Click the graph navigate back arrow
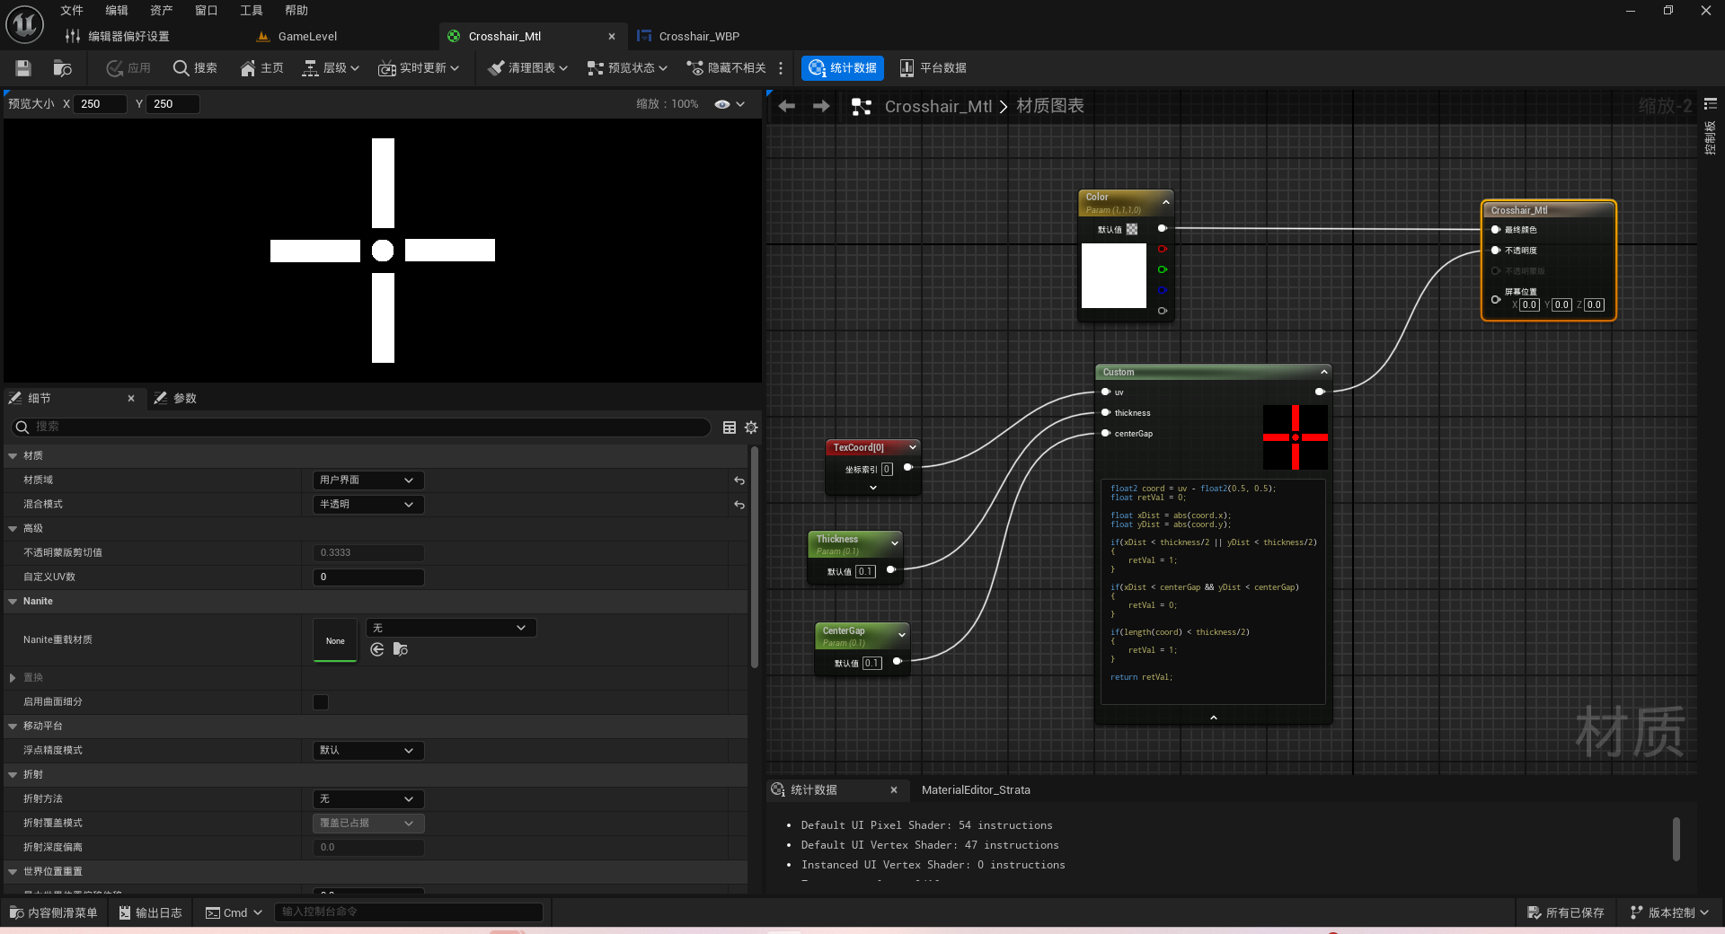The image size is (1725, 934). tap(787, 106)
